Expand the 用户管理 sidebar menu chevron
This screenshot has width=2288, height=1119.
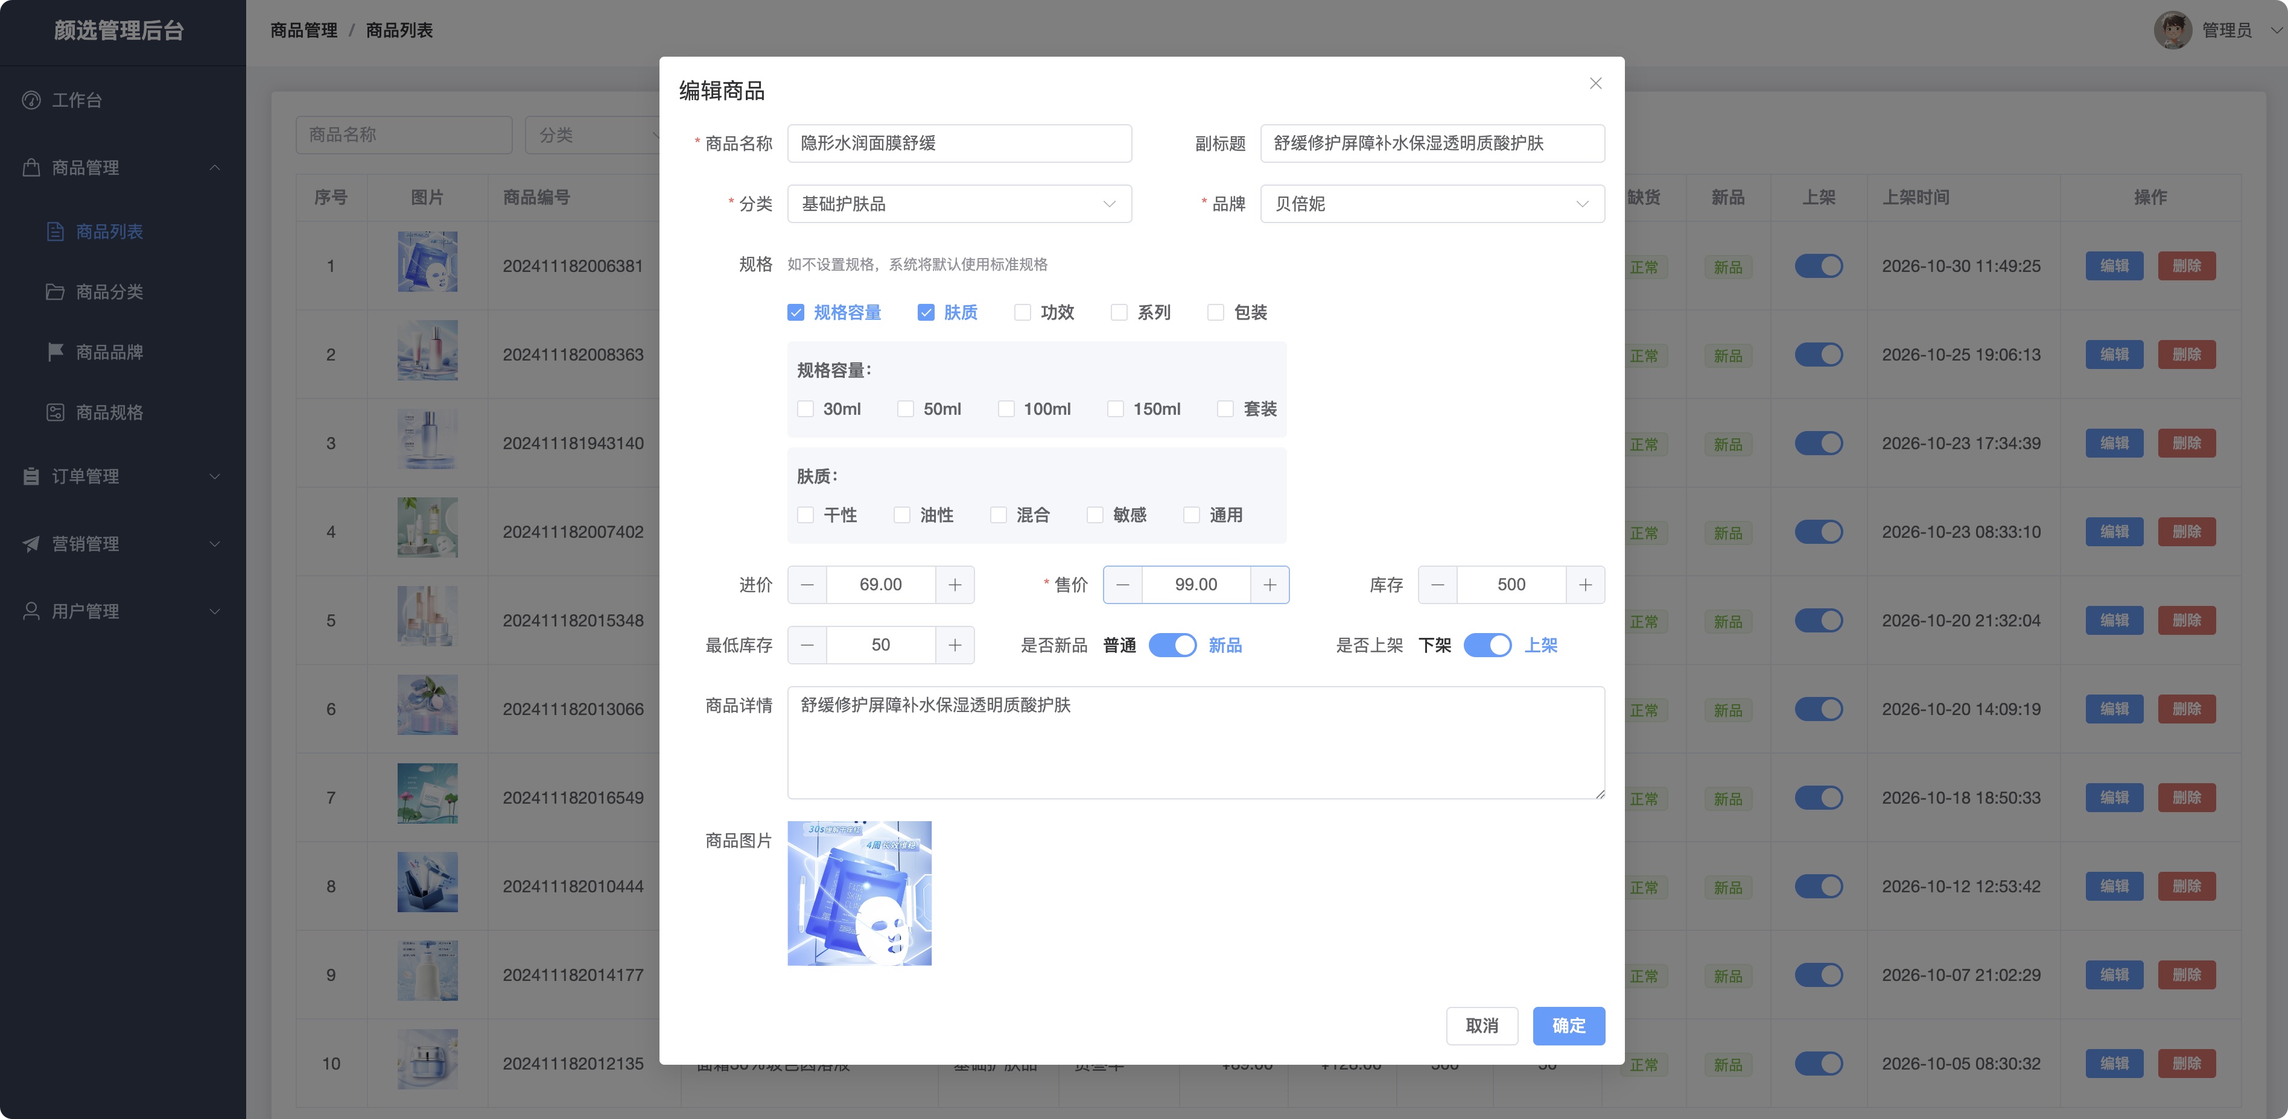pyautogui.click(x=214, y=611)
